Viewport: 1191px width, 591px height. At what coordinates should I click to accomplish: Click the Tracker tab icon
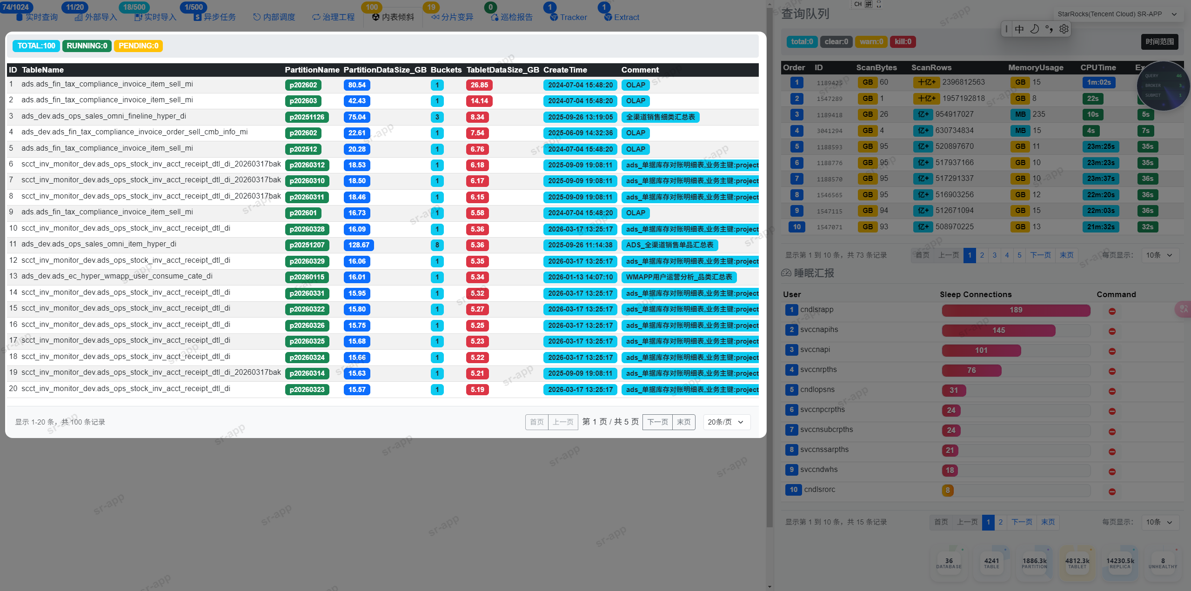point(554,17)
